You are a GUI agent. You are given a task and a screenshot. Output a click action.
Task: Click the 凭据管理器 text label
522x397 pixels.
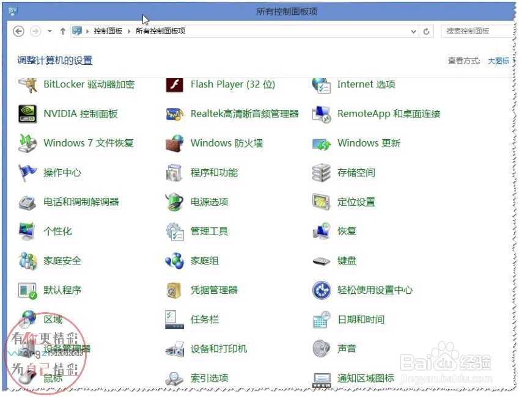(x=214, y=290)
